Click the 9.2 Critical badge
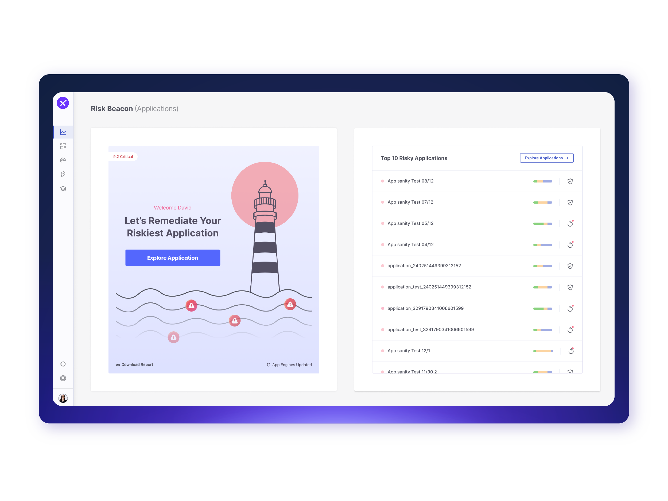The height and width of the screenshot is (501, 668). coord(123,156)
